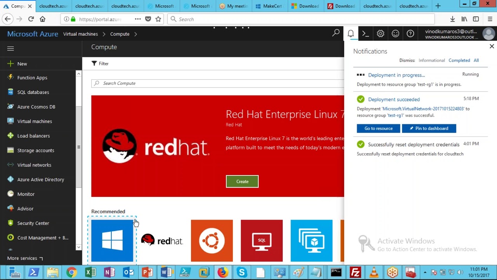The image size is (497, 280).
Task: Toggle the notifications bell icon
Action: pos(351,34)
